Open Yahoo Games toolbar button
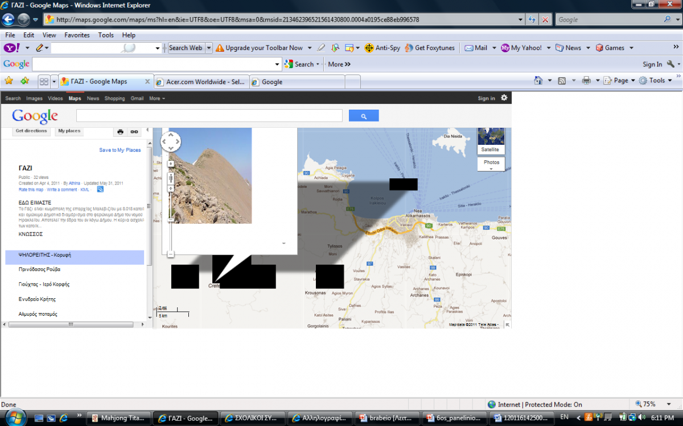This screenshot has width=683, height=426. pos(610,48)
